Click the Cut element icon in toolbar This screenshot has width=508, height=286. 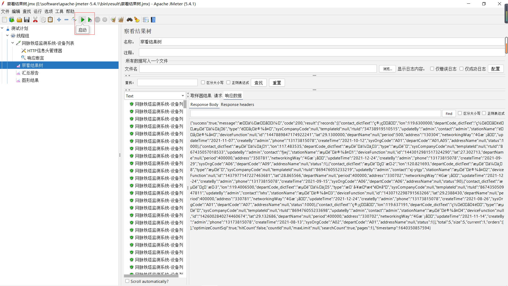(36, 20)
